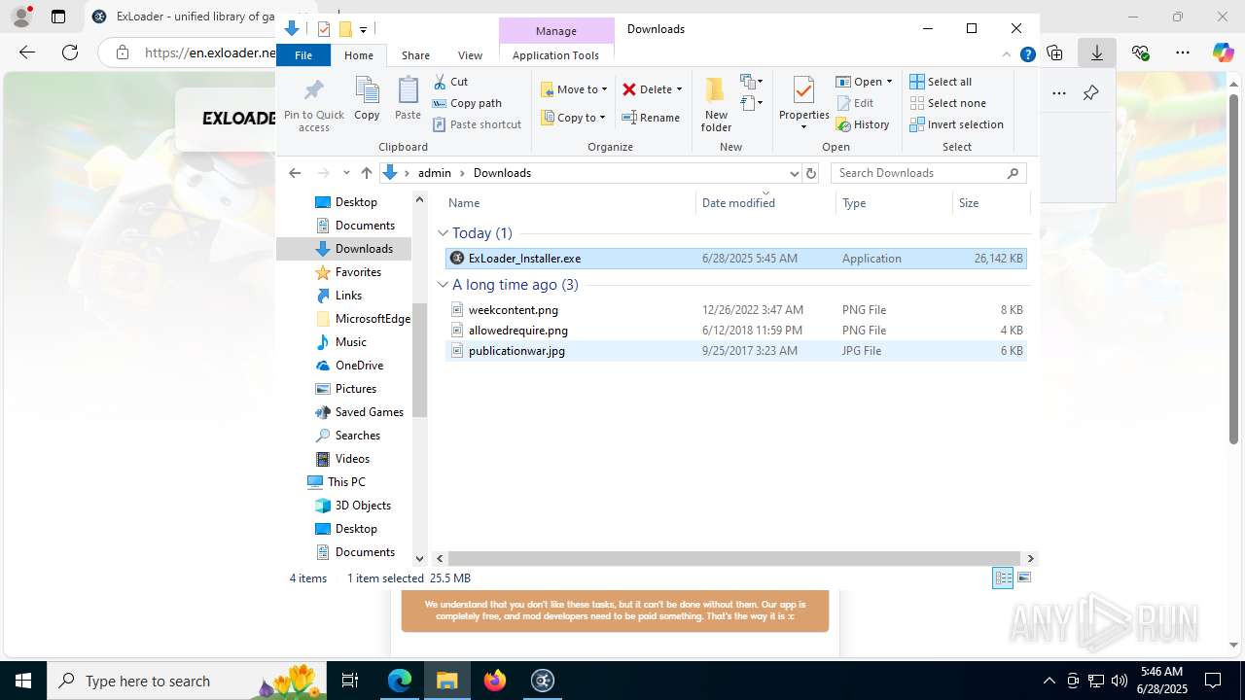
Task: Open Explorer Help question mark icon
Action: [x=1027, y=55]
